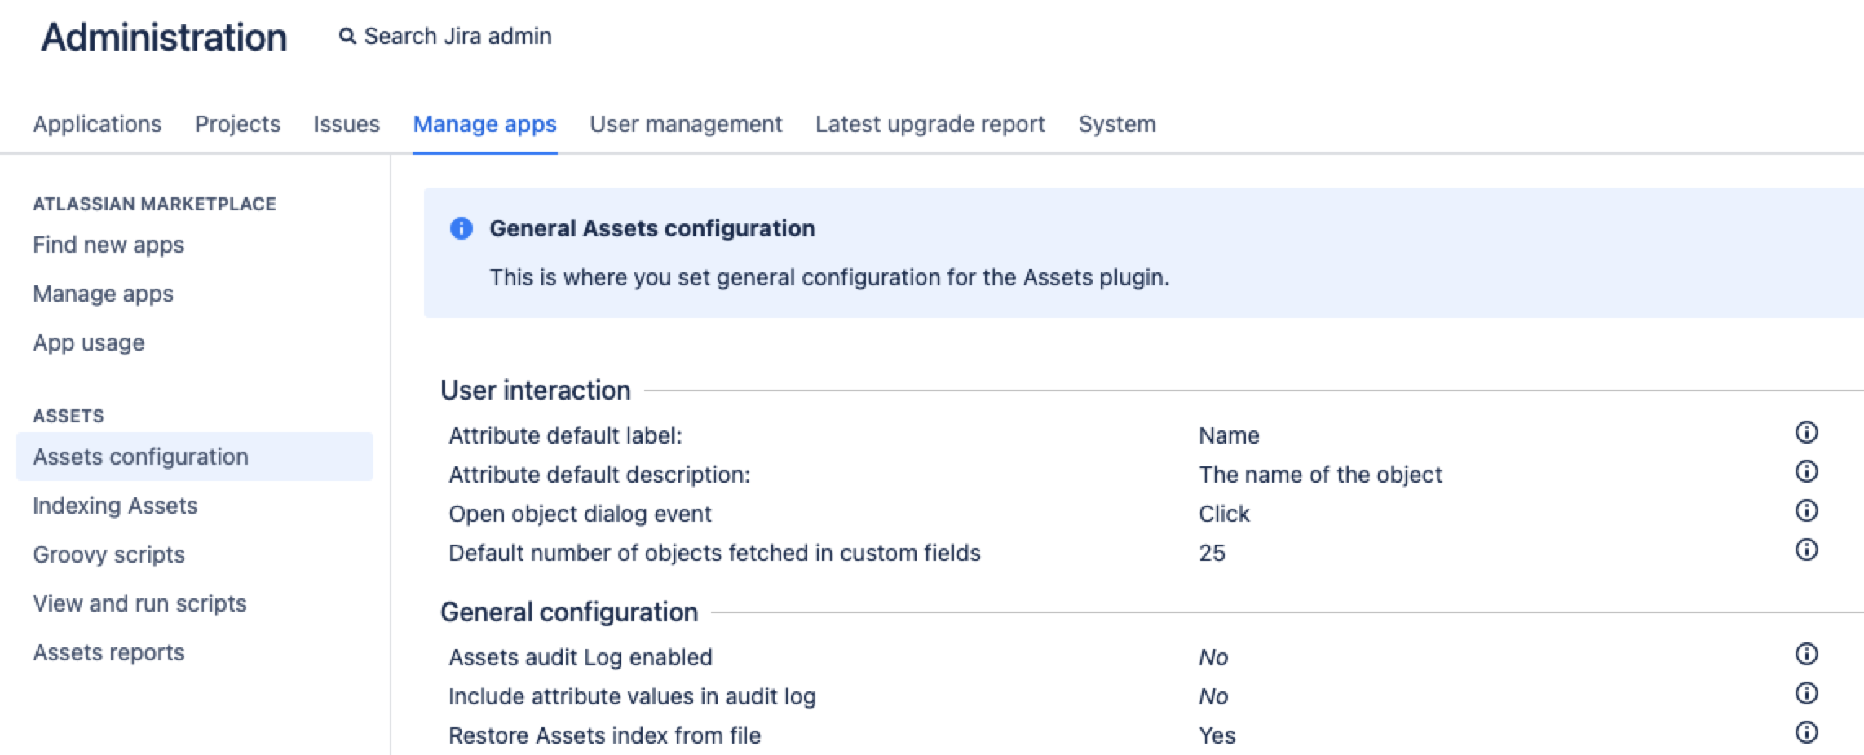Open Assets reports page
Image resolution: width=1864 pixels, height=755 pixels.
[x=108, y=652]
